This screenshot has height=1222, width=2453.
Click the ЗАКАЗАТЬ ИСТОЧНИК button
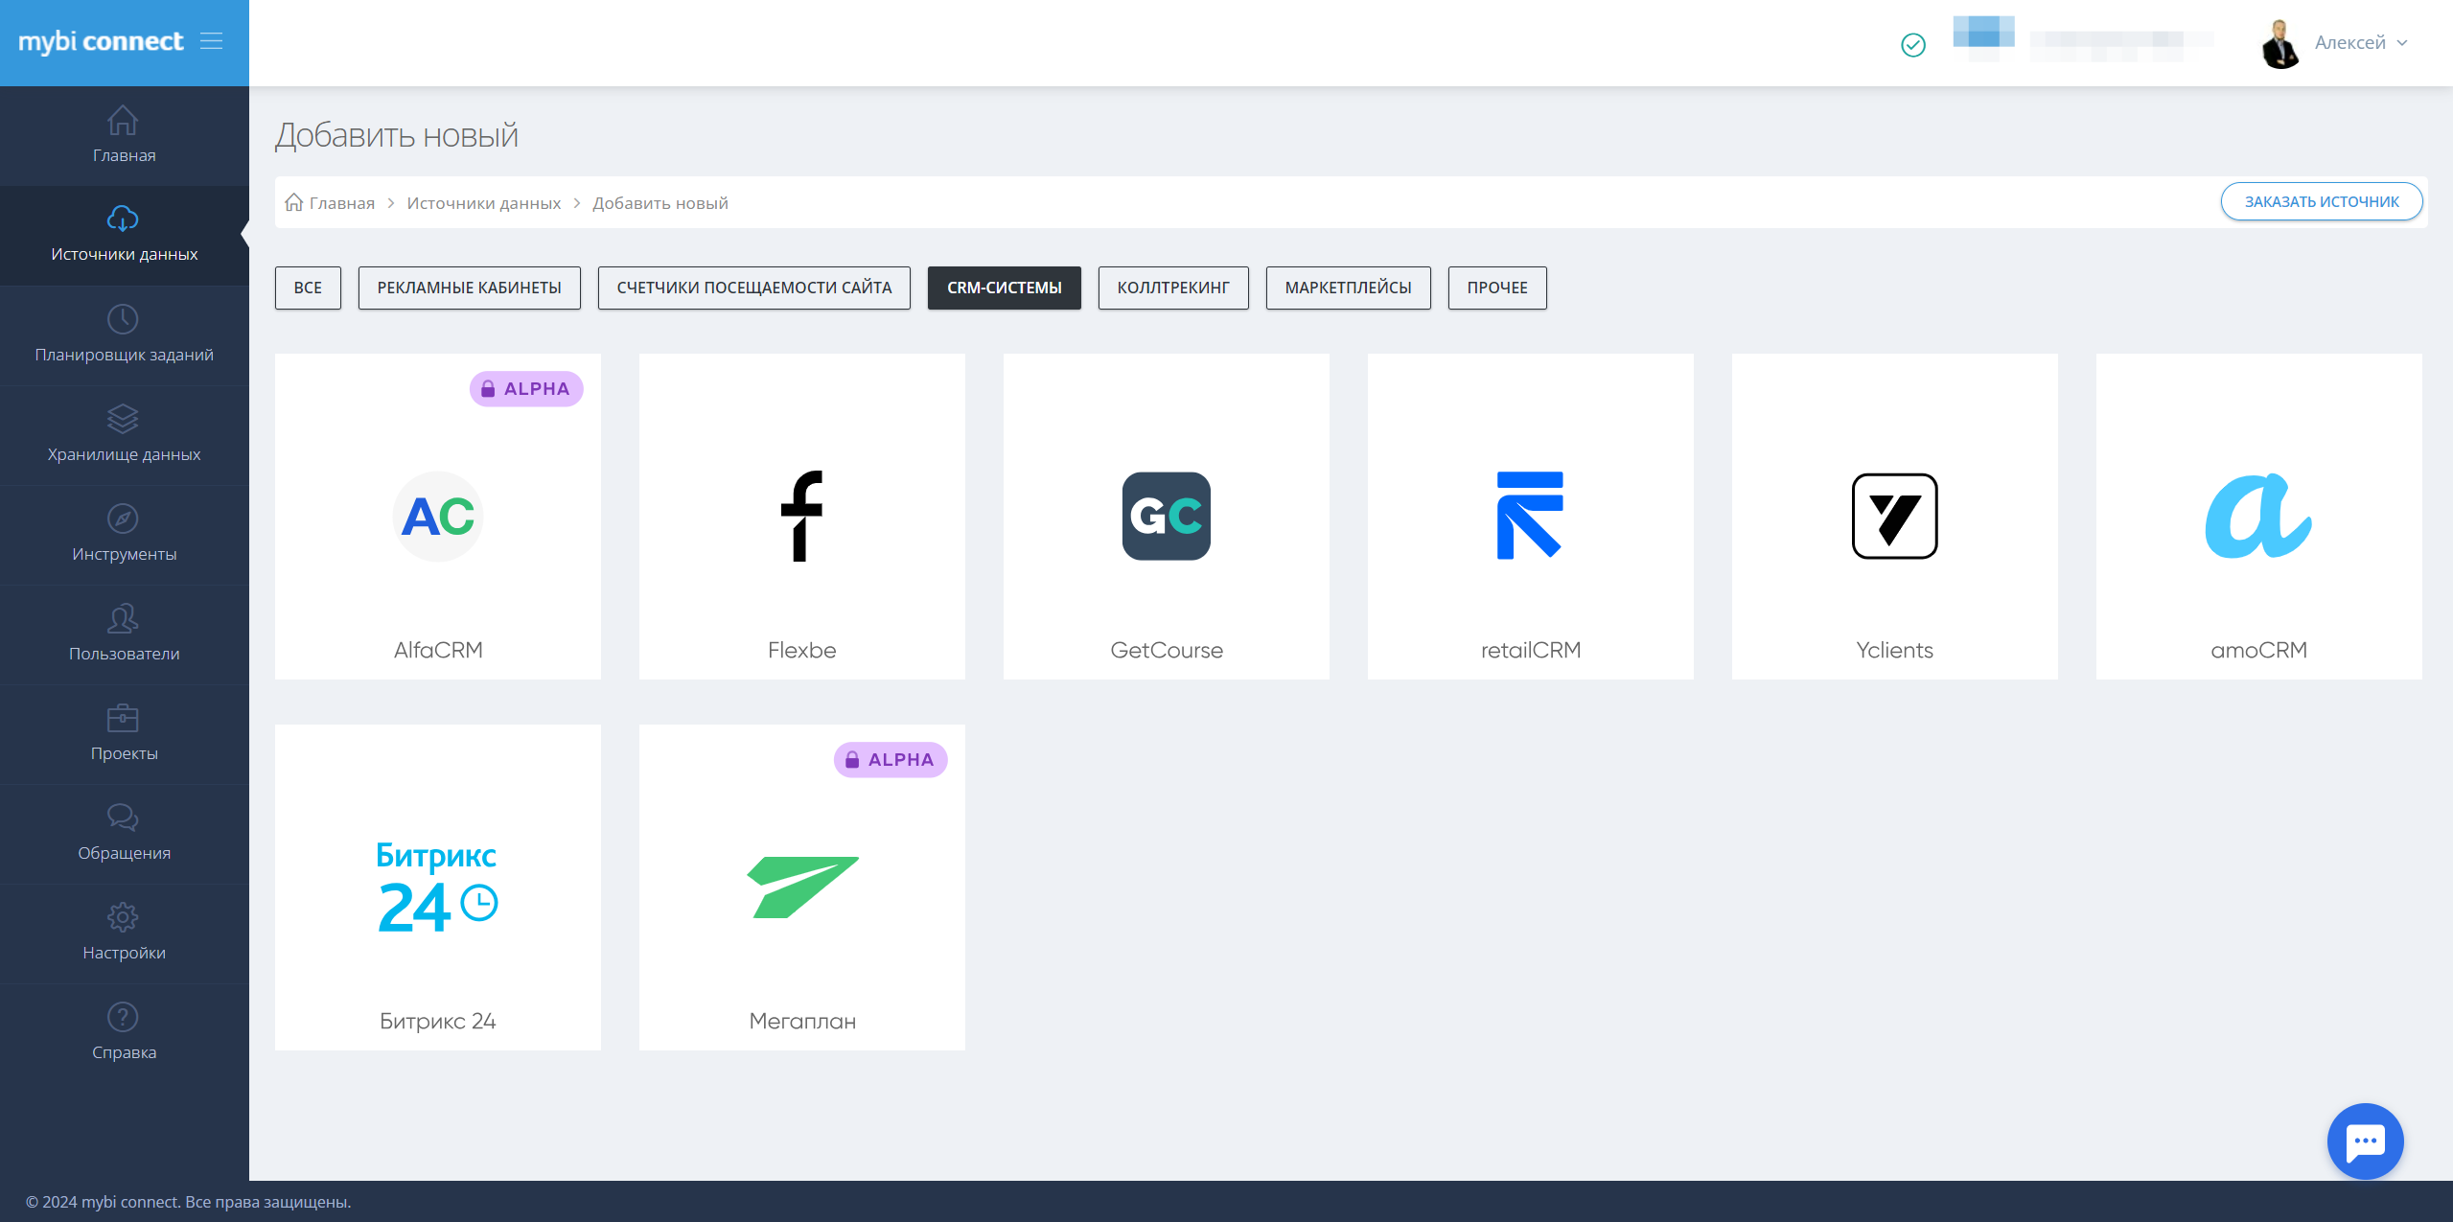pyautogui.click(x=2321, y=201)
